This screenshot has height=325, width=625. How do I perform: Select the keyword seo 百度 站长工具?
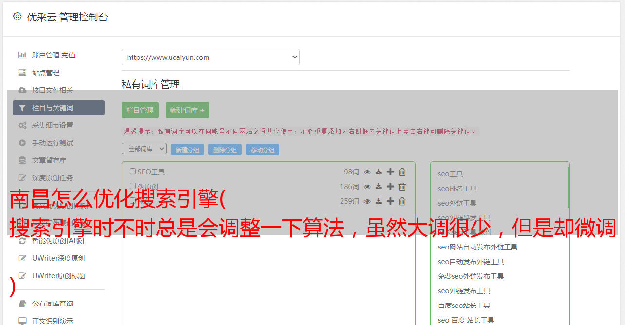(466, 320)
